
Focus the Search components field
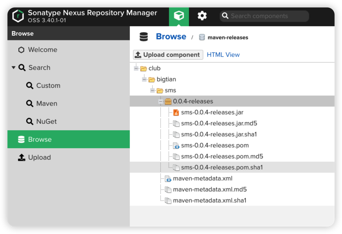(264, 16)
